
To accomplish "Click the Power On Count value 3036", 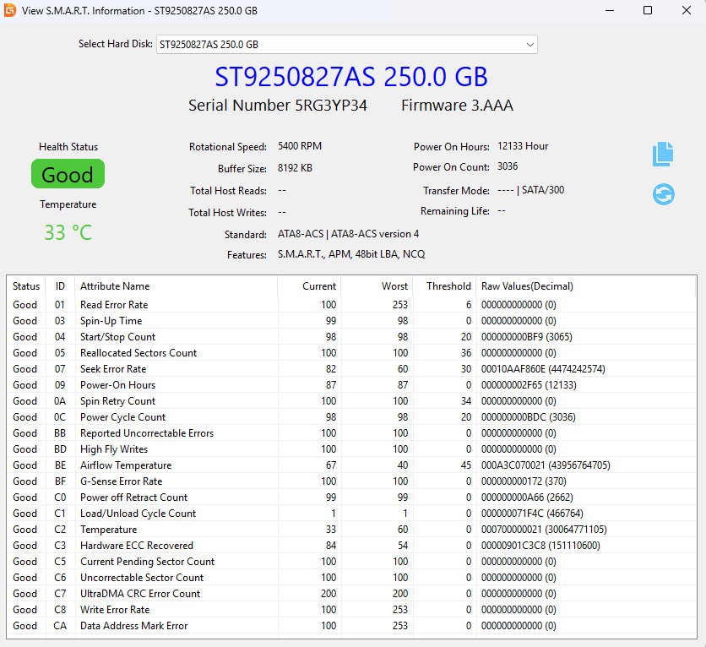I will [x=508, y=166].
